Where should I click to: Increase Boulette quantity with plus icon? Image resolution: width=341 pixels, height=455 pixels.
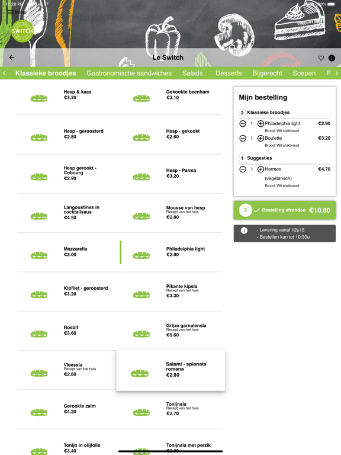(x=260, y=138)
